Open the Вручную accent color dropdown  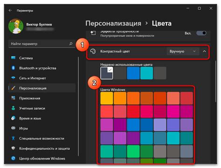coord(183,51)
